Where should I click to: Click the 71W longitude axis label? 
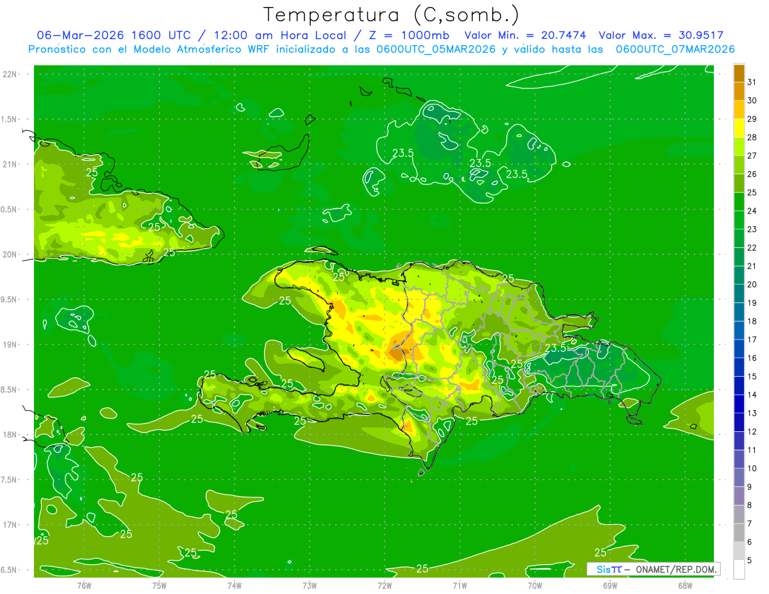pos(459,586)
